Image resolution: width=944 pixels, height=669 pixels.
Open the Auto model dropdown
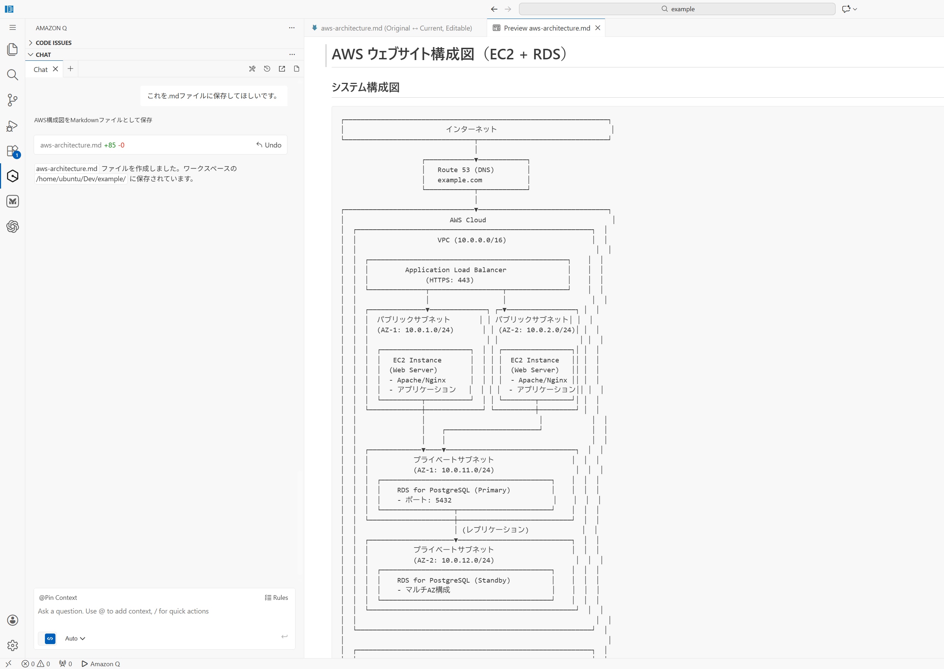[75, 638]
